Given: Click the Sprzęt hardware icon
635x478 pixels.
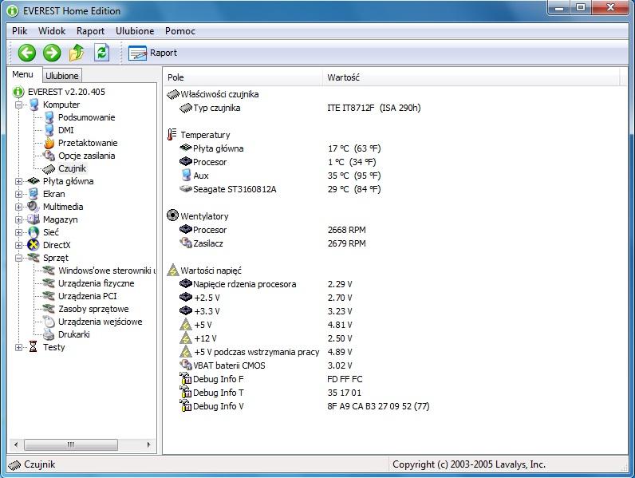Looking at the screenshot, I should pyautogui.click(x=34, y=258).
